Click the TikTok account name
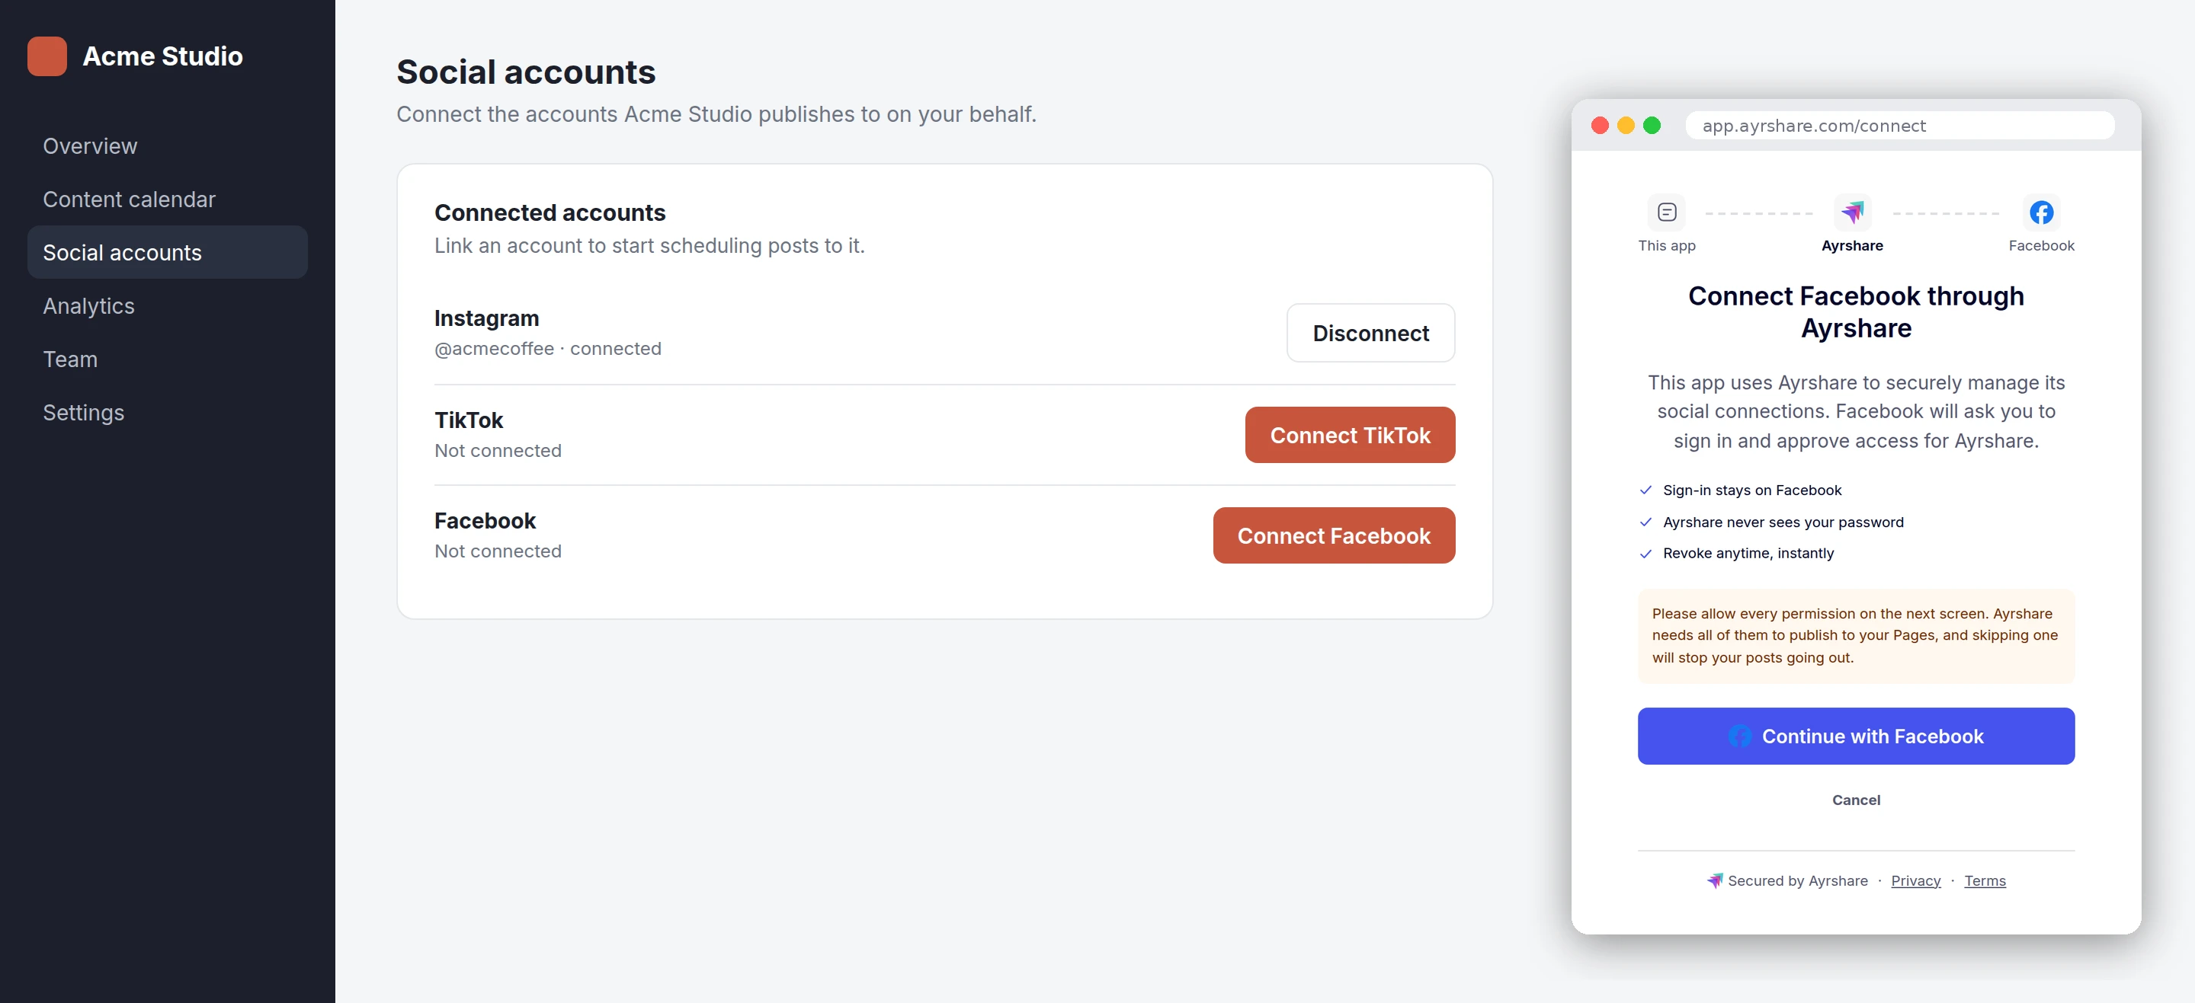The image size is (2195, 1003). (x=469, y=420)
